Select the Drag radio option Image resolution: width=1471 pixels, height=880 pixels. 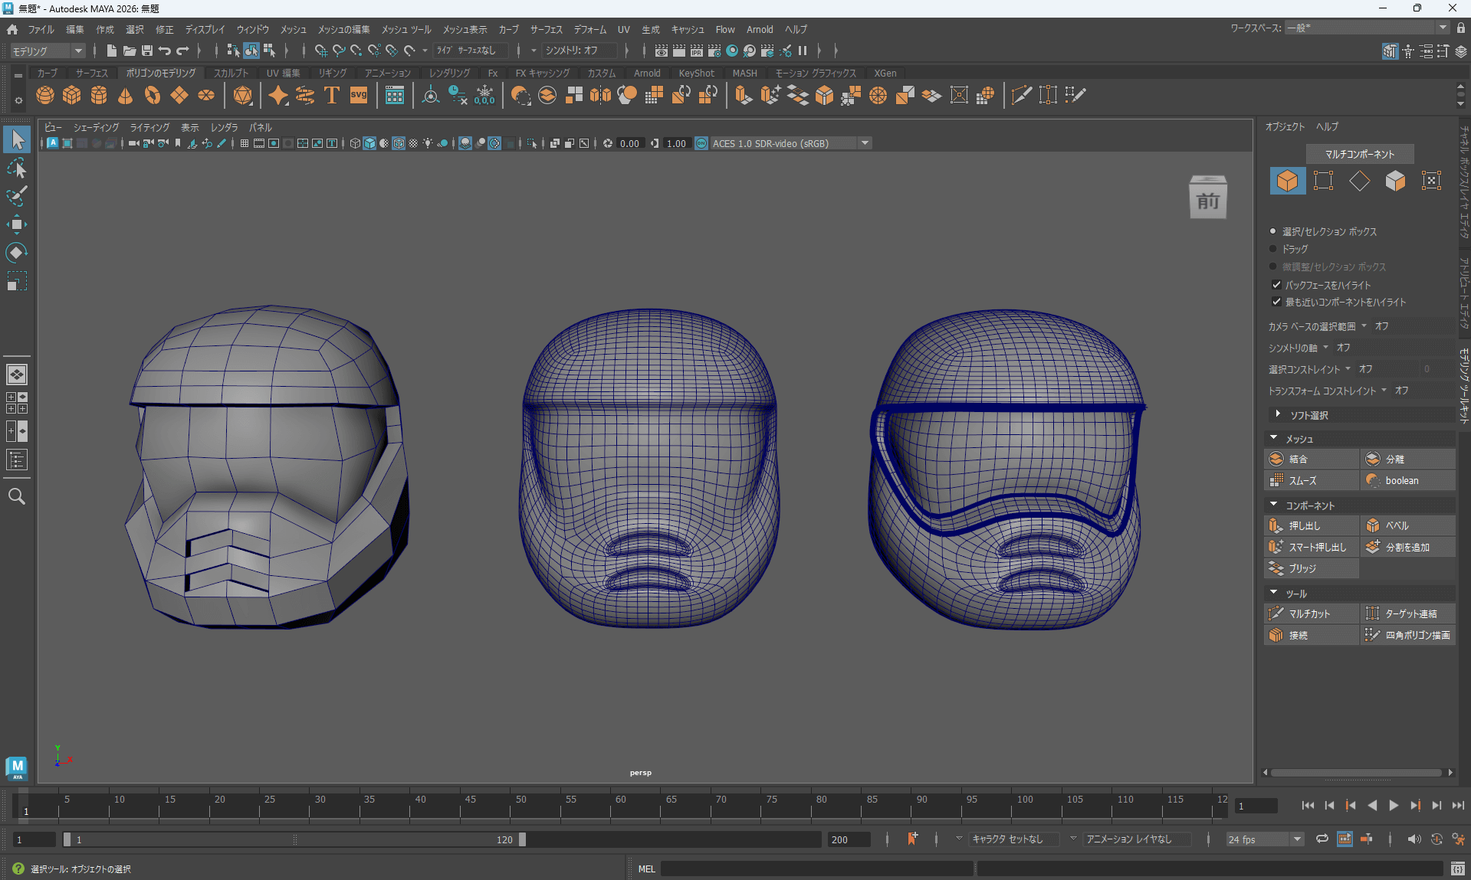pyautogui.click(x=1273, y=249)
